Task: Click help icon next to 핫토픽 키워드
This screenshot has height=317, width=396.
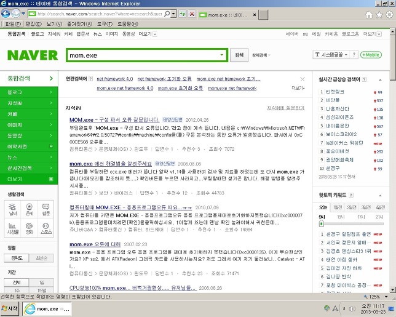Action: point(350,195)
